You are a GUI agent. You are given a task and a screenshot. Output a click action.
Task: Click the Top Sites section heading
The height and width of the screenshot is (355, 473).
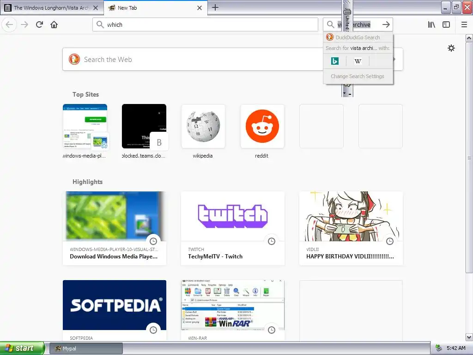point(85,94)
